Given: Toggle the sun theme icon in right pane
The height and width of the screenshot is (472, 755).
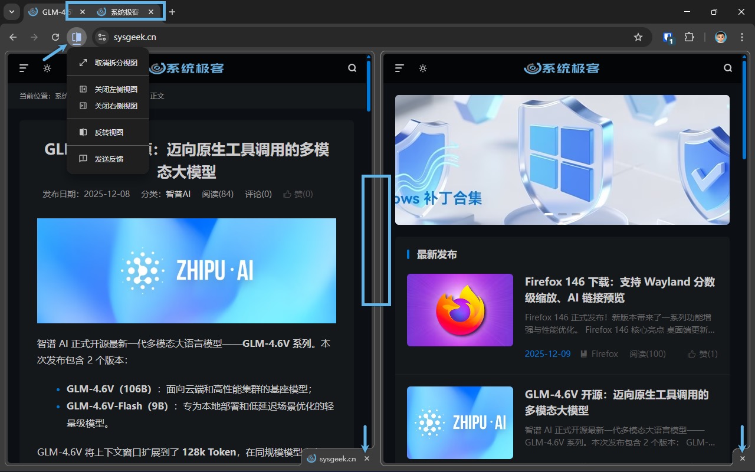Looking at the screenshot, I should 423,68.
